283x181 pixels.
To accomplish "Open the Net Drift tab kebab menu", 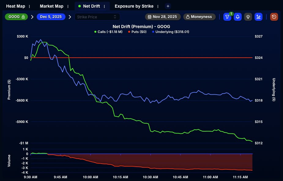I will tap(105, 6).
